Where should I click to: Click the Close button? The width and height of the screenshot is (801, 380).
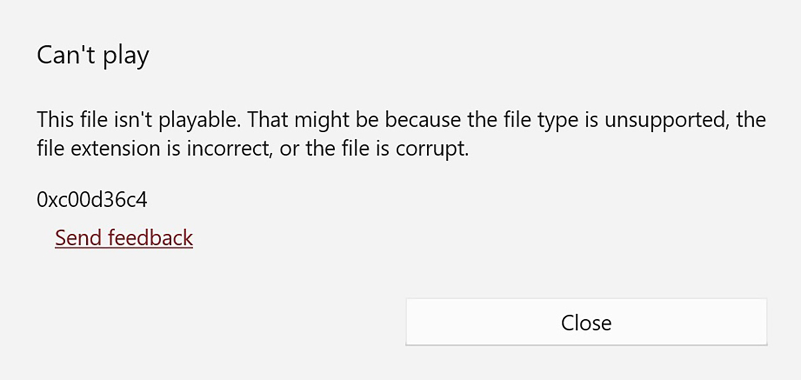click(x=586, y=322)
